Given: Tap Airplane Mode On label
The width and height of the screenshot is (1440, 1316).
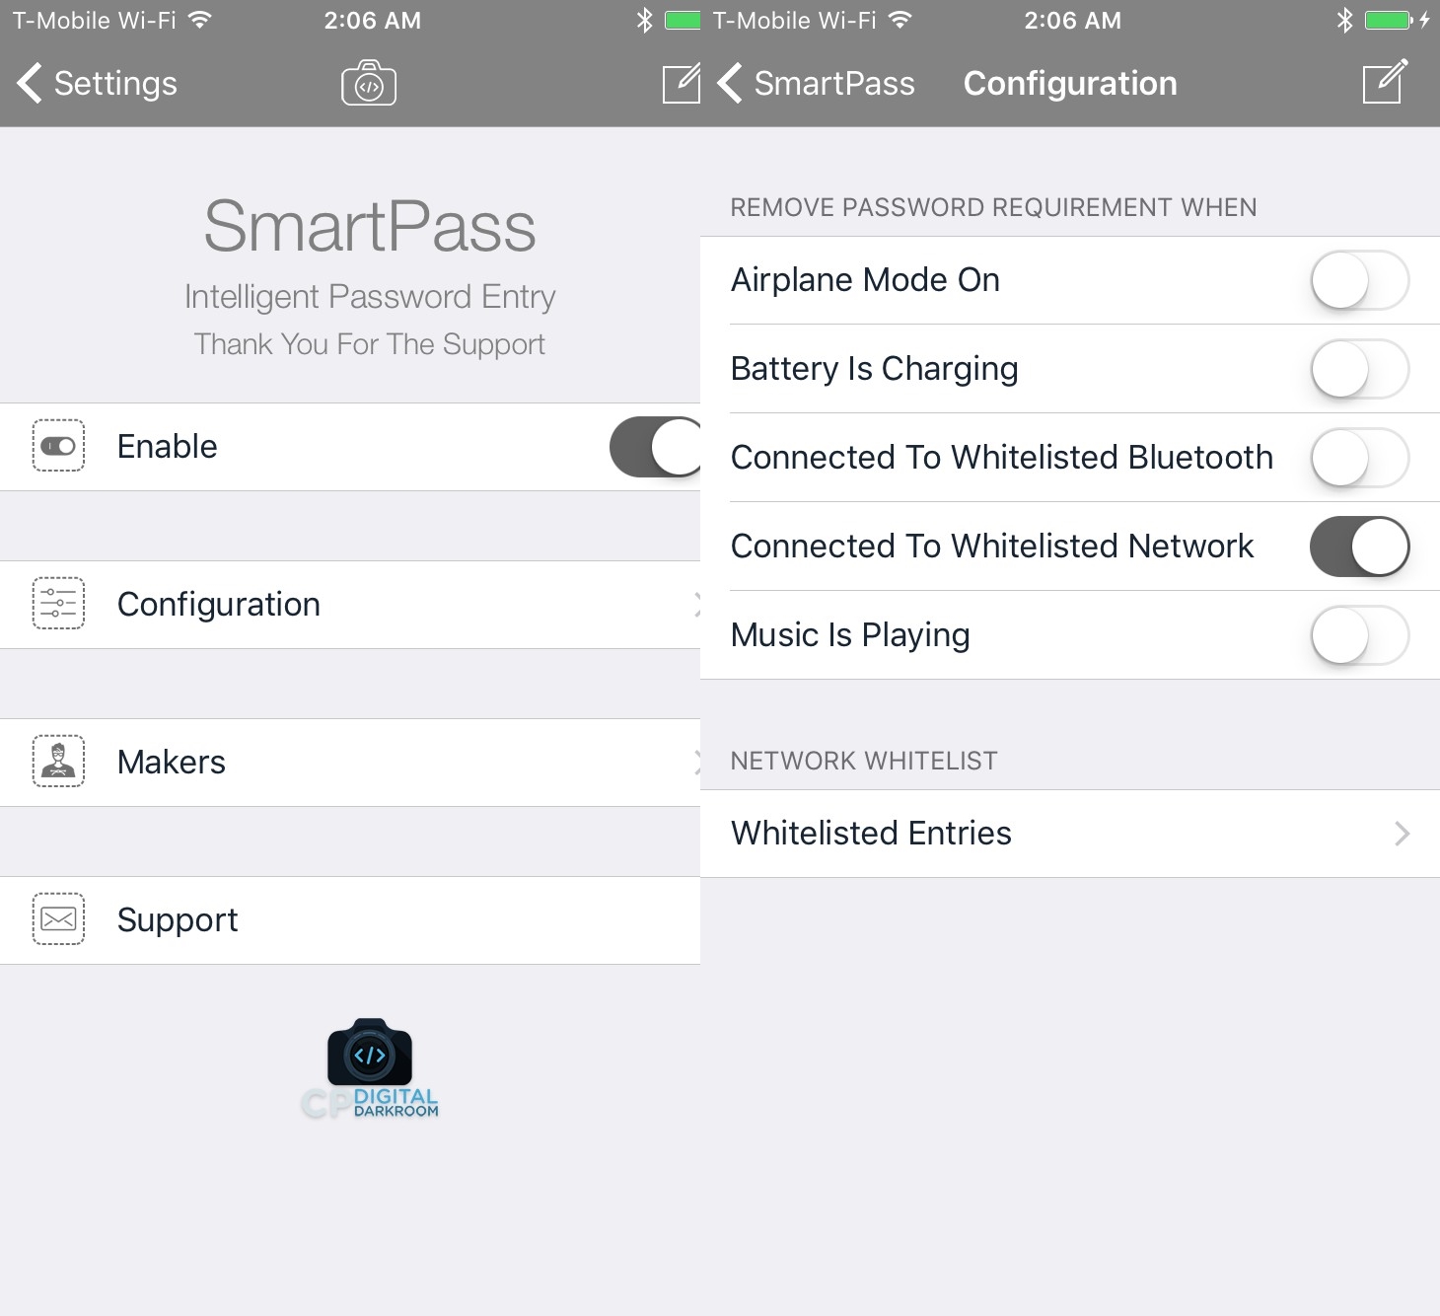Looking at the screenshot, I should tap(865, 280).
